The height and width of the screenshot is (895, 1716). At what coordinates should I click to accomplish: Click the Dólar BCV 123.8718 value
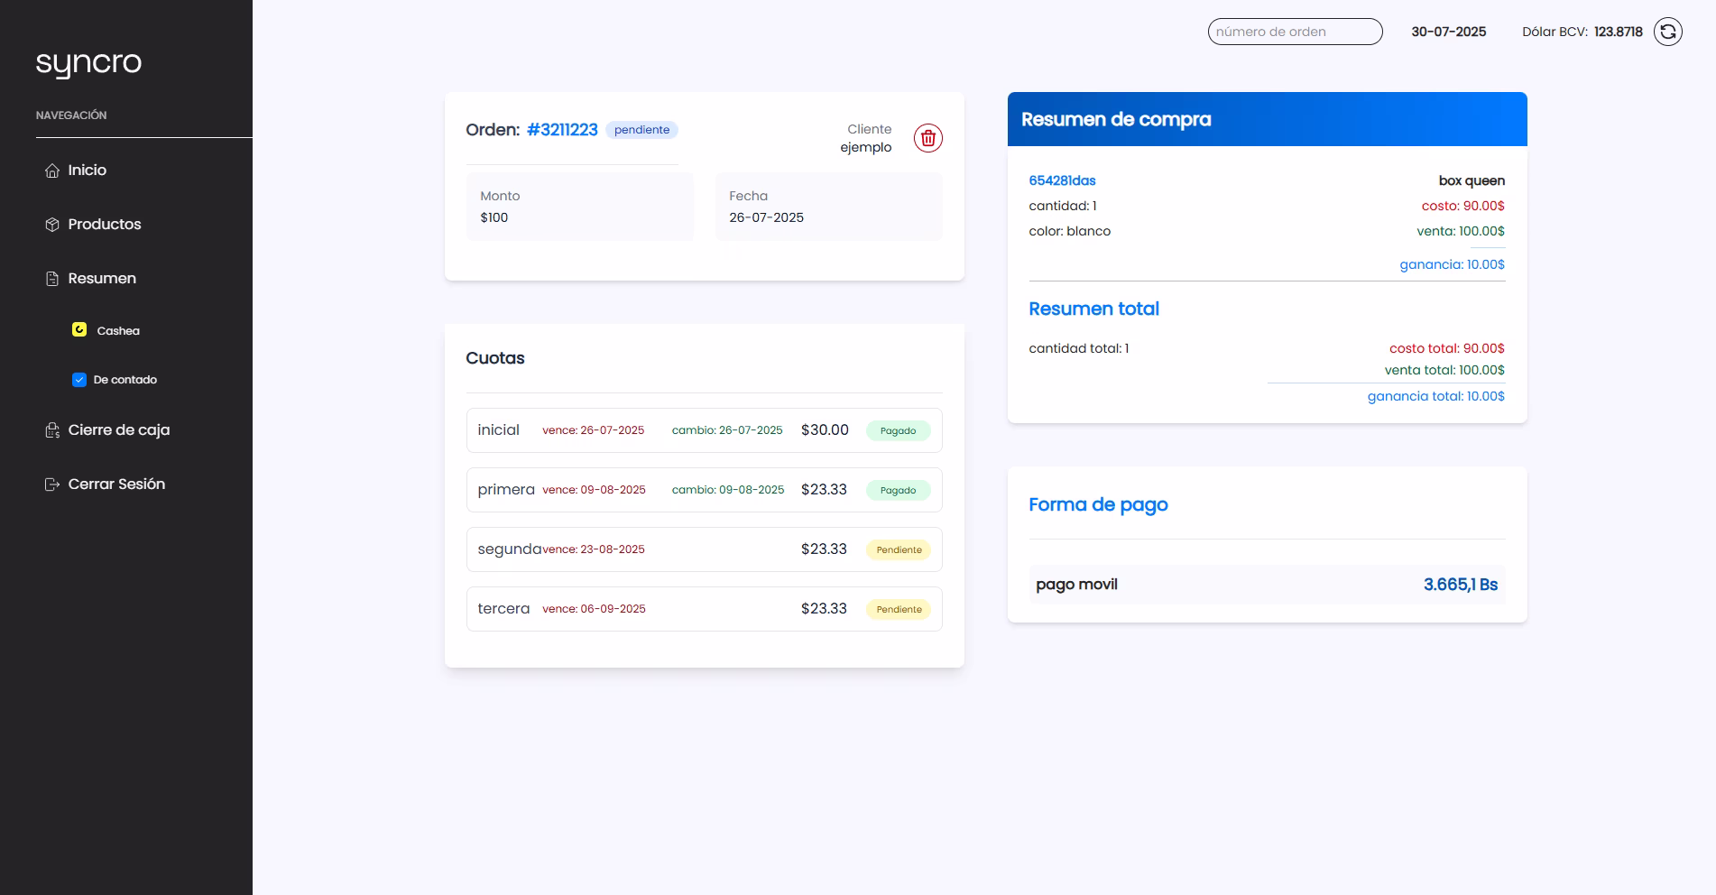click(x=1619, y=32)
